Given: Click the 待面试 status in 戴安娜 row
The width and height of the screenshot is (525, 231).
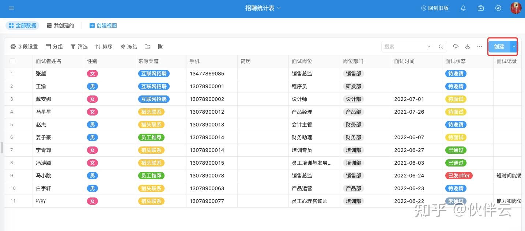Looking at the screenshot, I should (456, 99).
